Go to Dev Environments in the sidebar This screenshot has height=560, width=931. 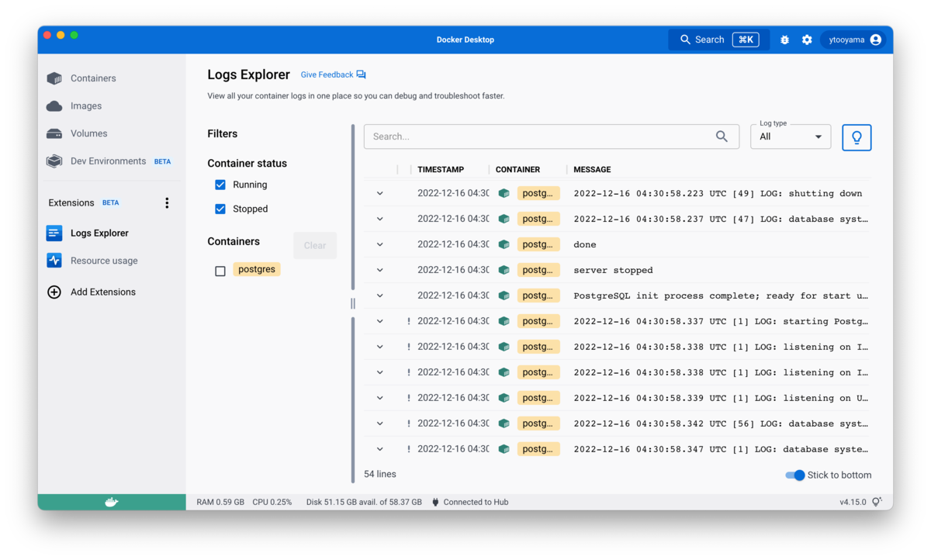coord(108,161)
